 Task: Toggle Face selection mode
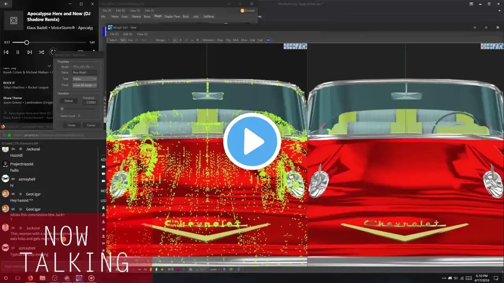(130, 40)
